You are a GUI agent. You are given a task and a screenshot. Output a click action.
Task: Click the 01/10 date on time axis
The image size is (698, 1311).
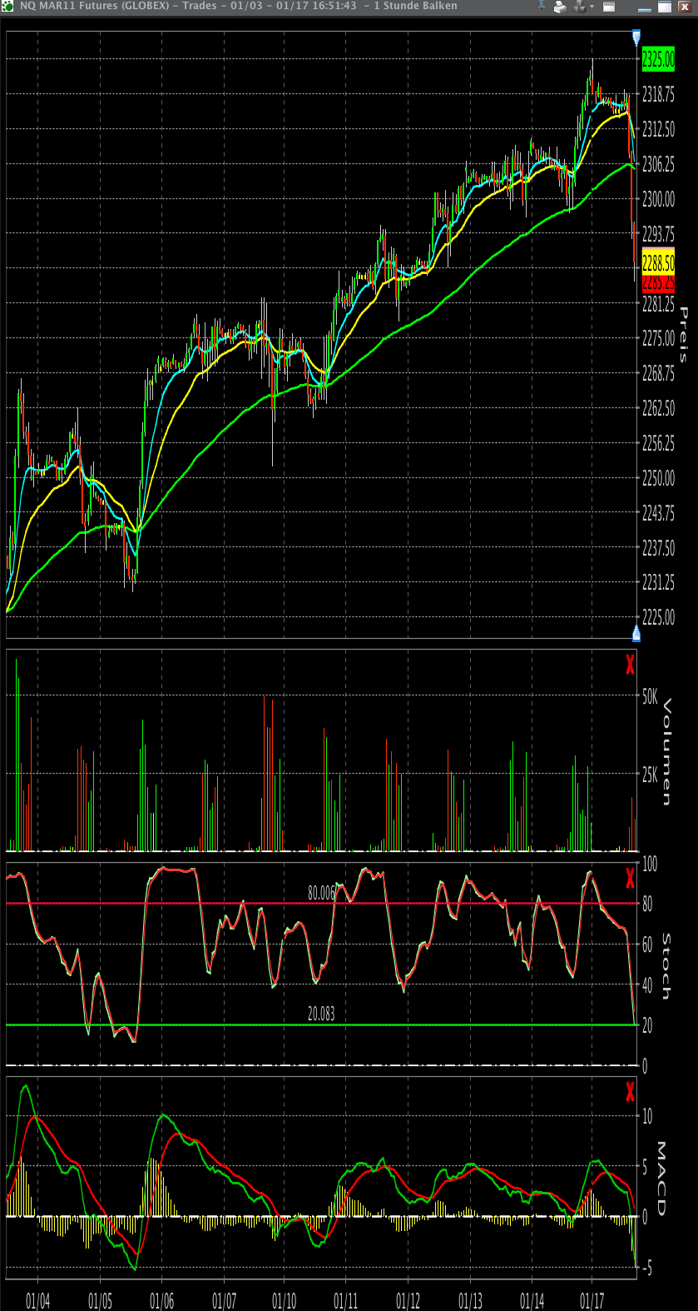284,1301
